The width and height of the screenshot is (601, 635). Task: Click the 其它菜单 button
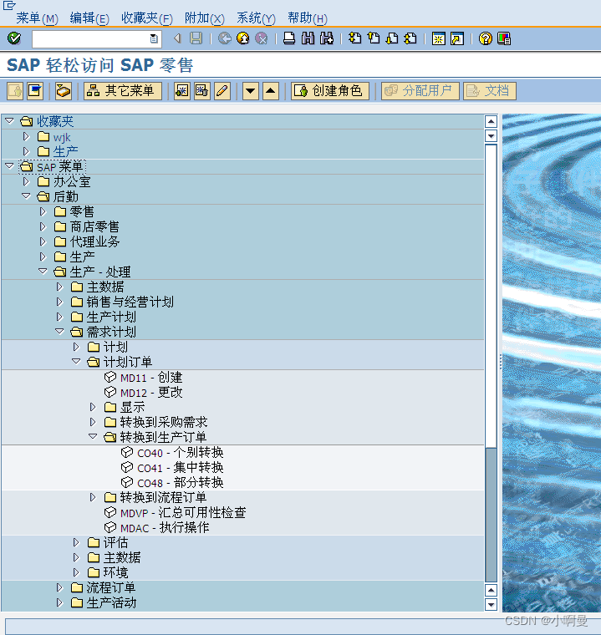[x=122, y=91]
